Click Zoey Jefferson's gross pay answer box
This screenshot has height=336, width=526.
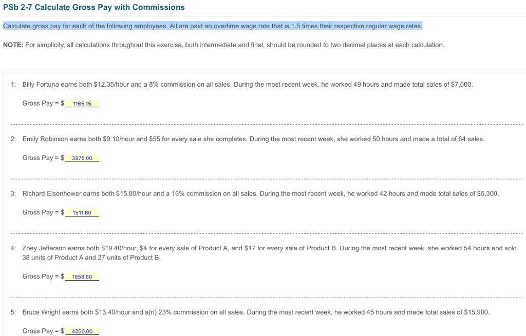point(82,276)
